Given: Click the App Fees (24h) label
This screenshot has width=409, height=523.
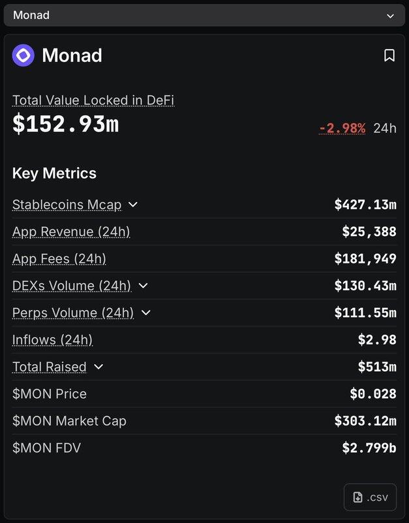Looking at the screenshot, I should click(x=59, y=259).
